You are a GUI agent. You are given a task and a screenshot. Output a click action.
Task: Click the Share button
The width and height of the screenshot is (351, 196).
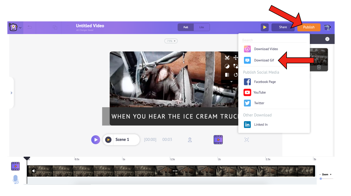pos(283,27)
